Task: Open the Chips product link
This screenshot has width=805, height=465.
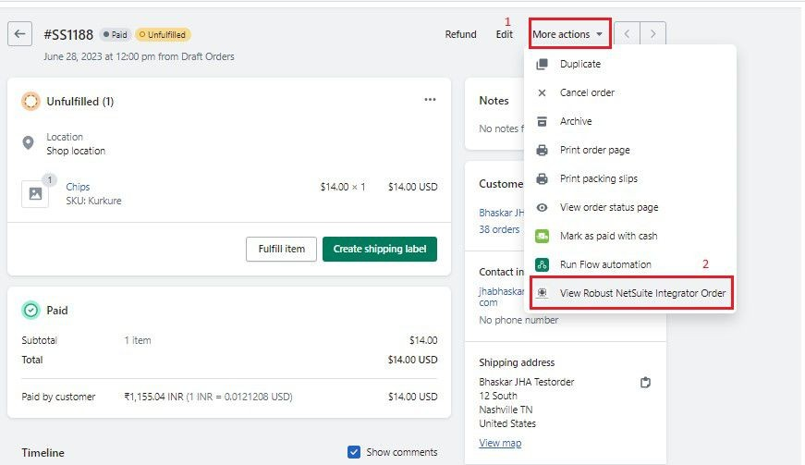Action: tap(78, 187)
